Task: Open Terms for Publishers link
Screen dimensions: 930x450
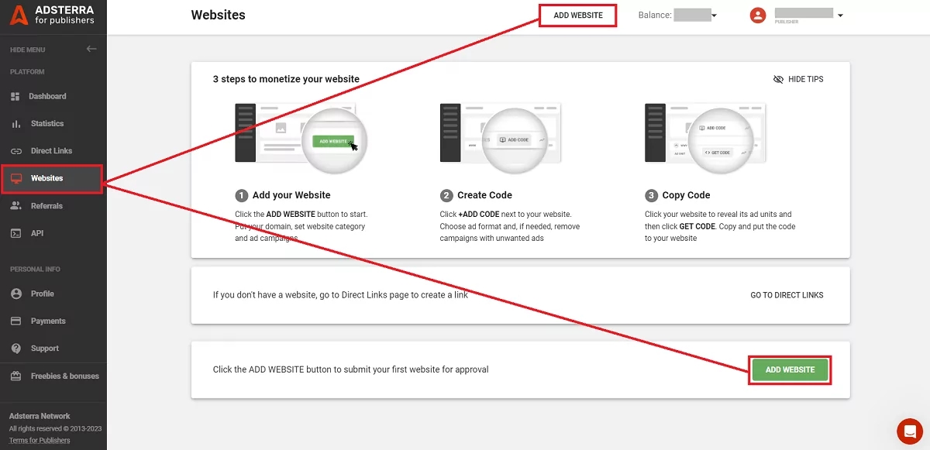Action: (40, 441)
